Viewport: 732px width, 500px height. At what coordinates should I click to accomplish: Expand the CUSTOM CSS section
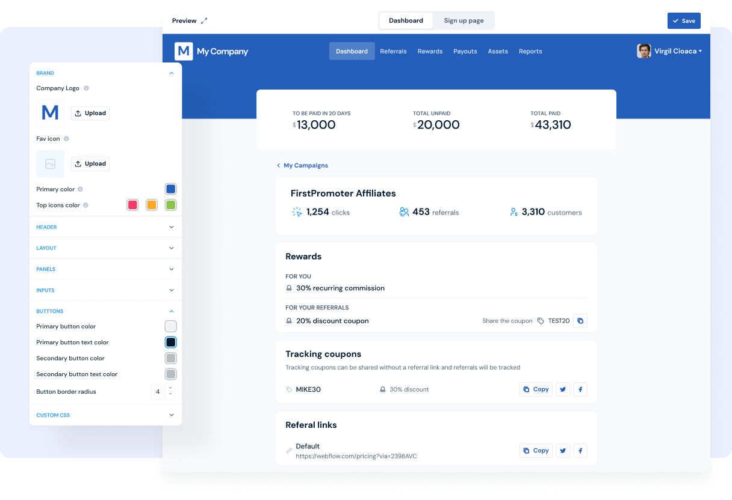coord(172,415)
